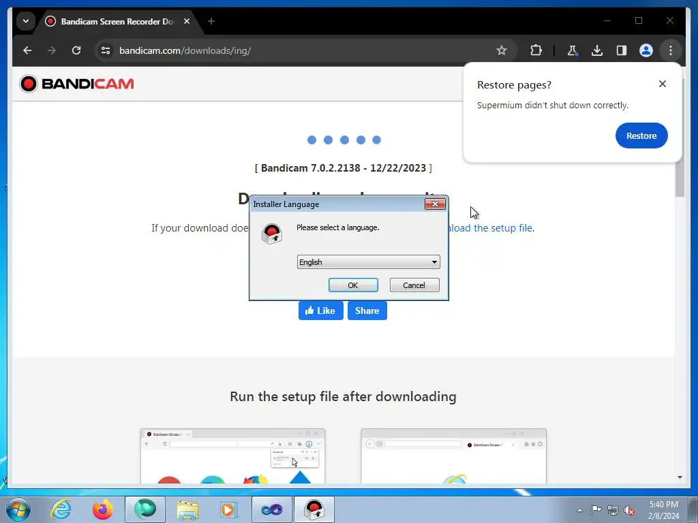Go back to the previous page

27,50
